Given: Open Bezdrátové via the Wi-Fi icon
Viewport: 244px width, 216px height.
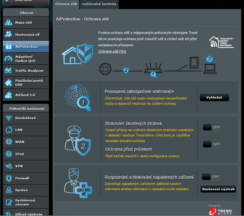Looking at the screenshot, I should 8,118.
